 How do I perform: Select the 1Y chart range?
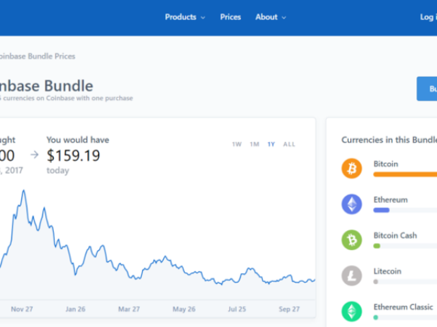271,144
